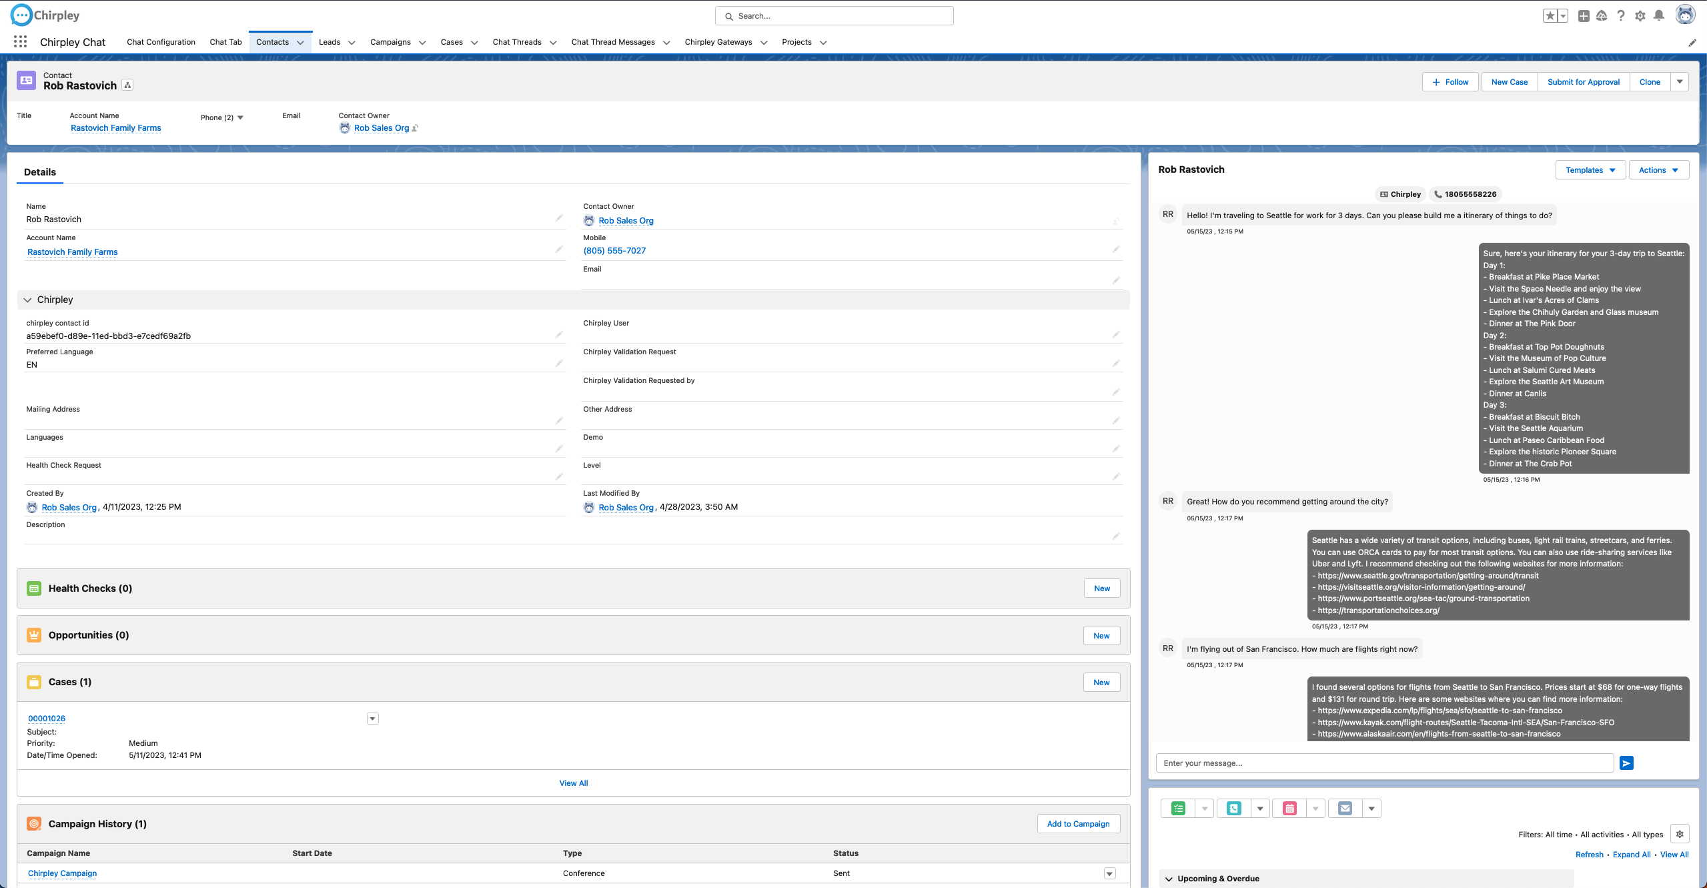The image size is (1707, 888).
Task: Collapse the Chirpley section
Action: tap(27, 300)
